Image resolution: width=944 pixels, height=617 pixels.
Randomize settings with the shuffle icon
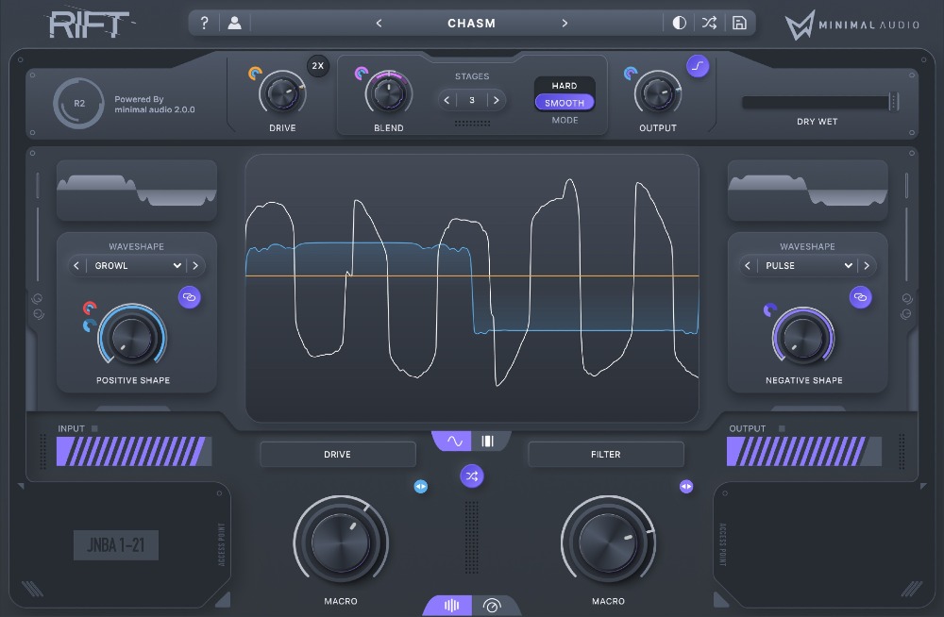709,22
